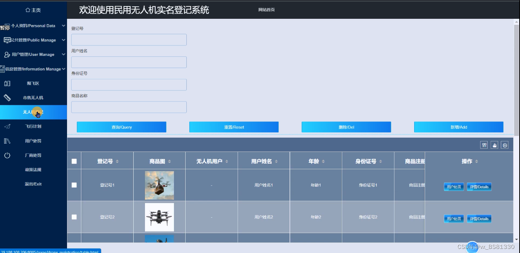Sort table by 无人机用户 column arrows
The height and width of the screenshot is (253, 520).
pyautogui.click(x=227, y=161)
